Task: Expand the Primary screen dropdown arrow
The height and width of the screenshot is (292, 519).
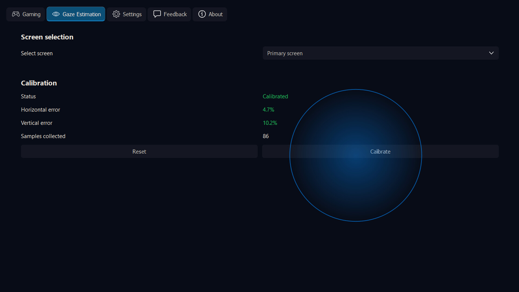Action: pos(491,53)
